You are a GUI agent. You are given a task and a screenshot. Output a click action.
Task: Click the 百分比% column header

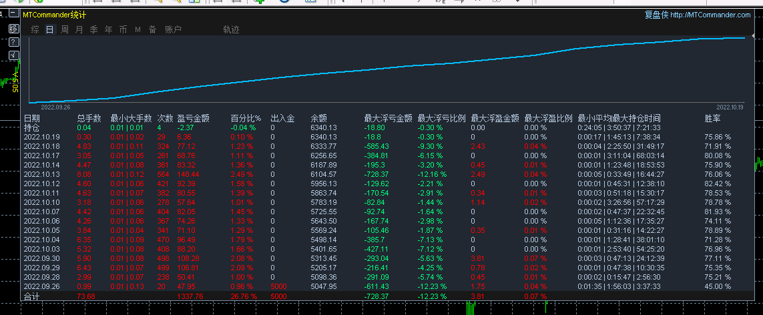[246, 118]
